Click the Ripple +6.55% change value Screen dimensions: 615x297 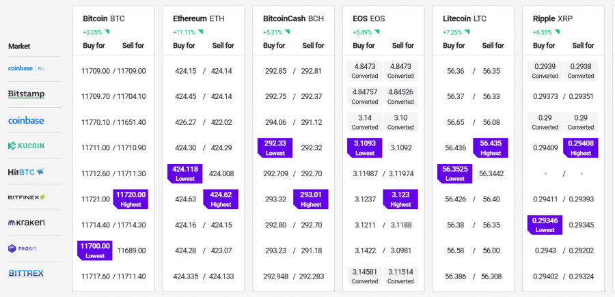click(x=543, y=33)
